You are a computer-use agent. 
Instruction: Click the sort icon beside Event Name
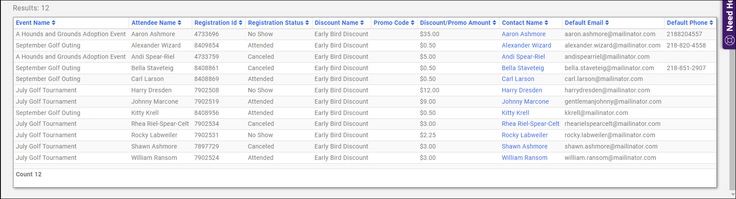point(54,23)
